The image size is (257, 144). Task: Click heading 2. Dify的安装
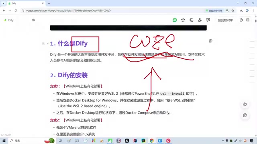pyautogui.click(x=69, y=75)
